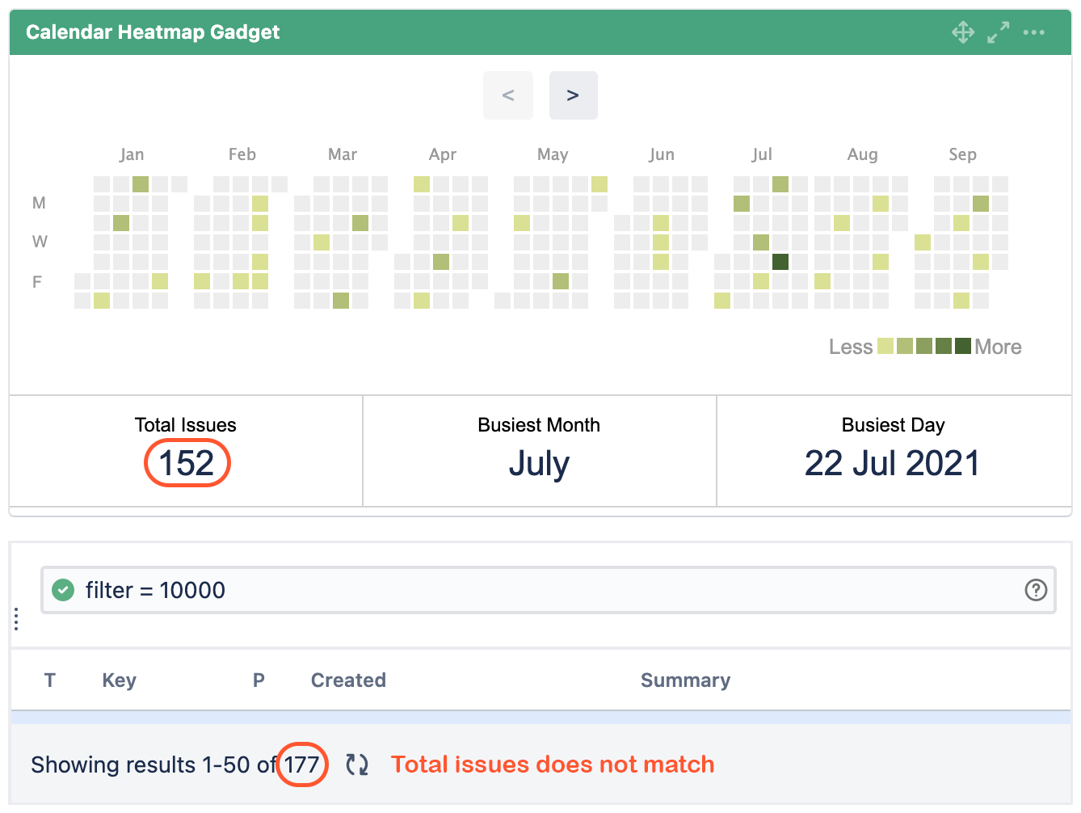The image size is (1081, 813).
Task: Open the gadget three-dot options menu
Action: 1033,32
